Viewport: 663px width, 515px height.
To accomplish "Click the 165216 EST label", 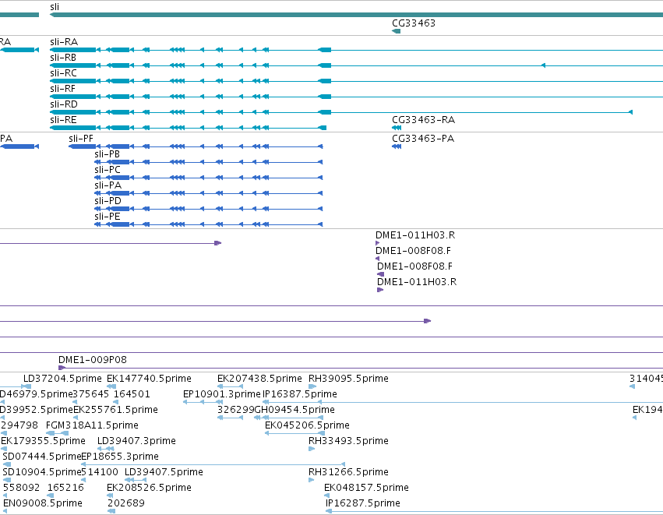I will click(65, 488).
